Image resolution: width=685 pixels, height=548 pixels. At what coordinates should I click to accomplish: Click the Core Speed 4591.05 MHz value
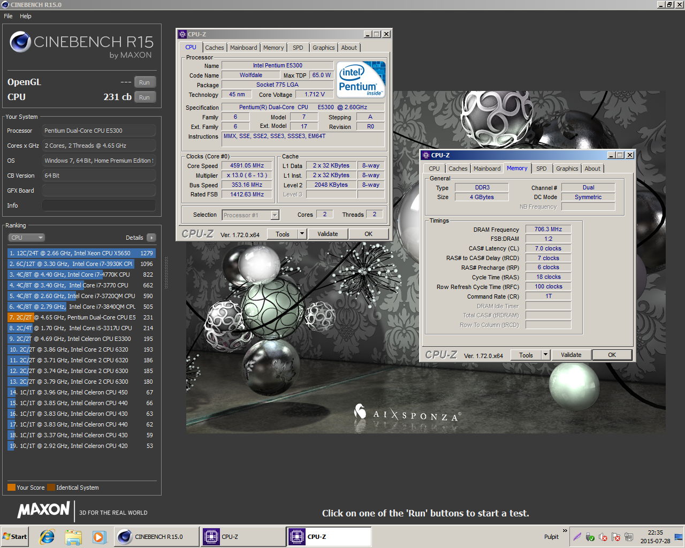247,166
